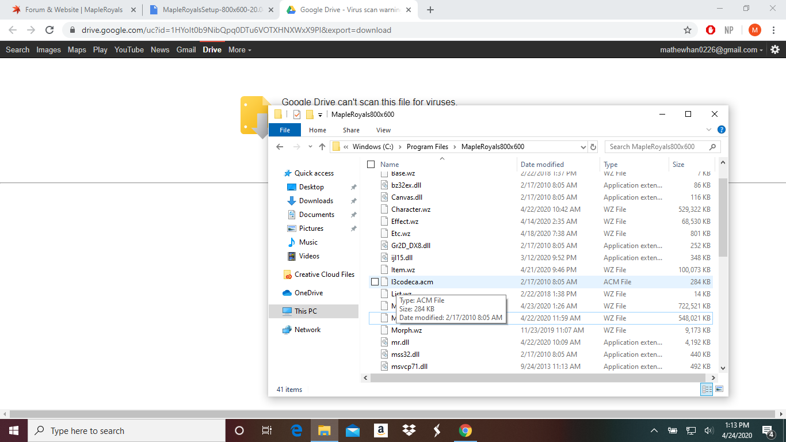Click the New folder quick access icon
This screenshot has width=786, height=442.
310,114
